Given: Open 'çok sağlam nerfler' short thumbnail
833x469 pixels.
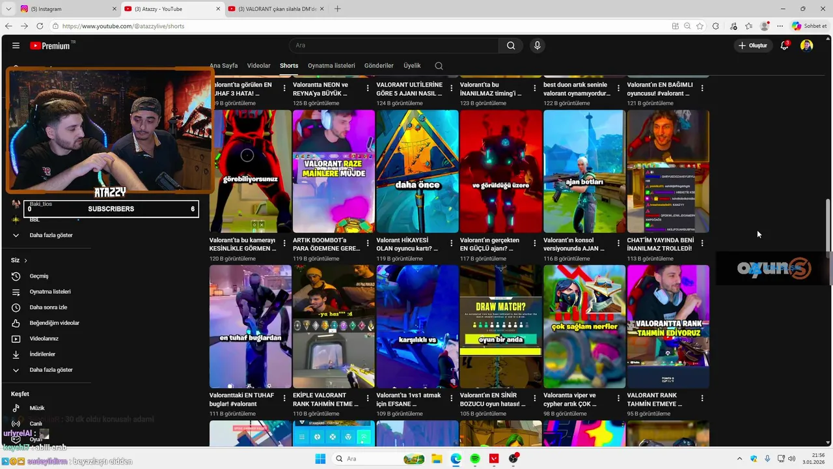Looking at the screenshot, I should pyautogui.click(x=584, y=326).
